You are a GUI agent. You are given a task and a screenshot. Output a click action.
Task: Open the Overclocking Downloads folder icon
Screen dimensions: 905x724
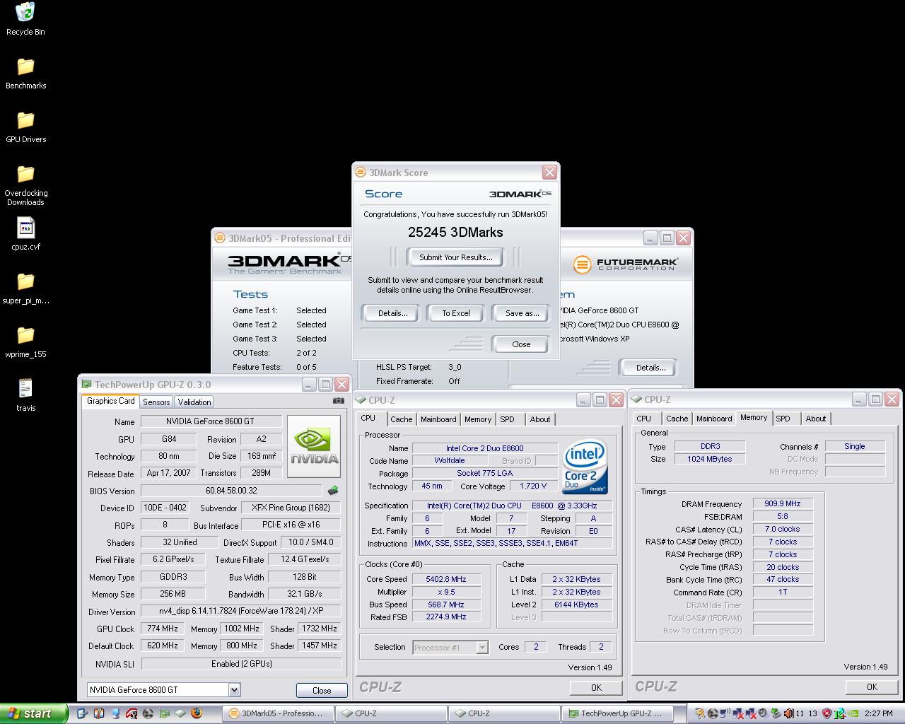click(25, 173)
